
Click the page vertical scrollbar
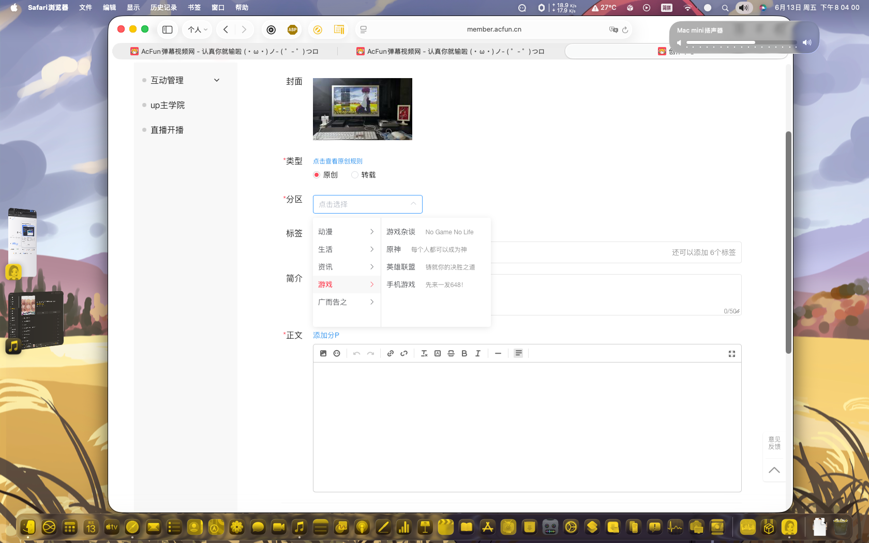(788, 243)
